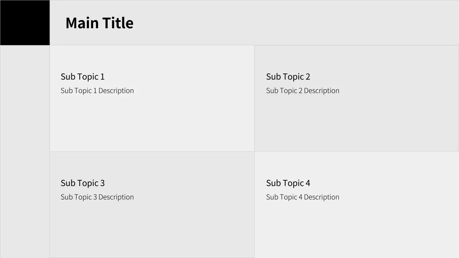Select the Sub Topic 3 Description text
This screenshot has height=258, width=459.
97,197
